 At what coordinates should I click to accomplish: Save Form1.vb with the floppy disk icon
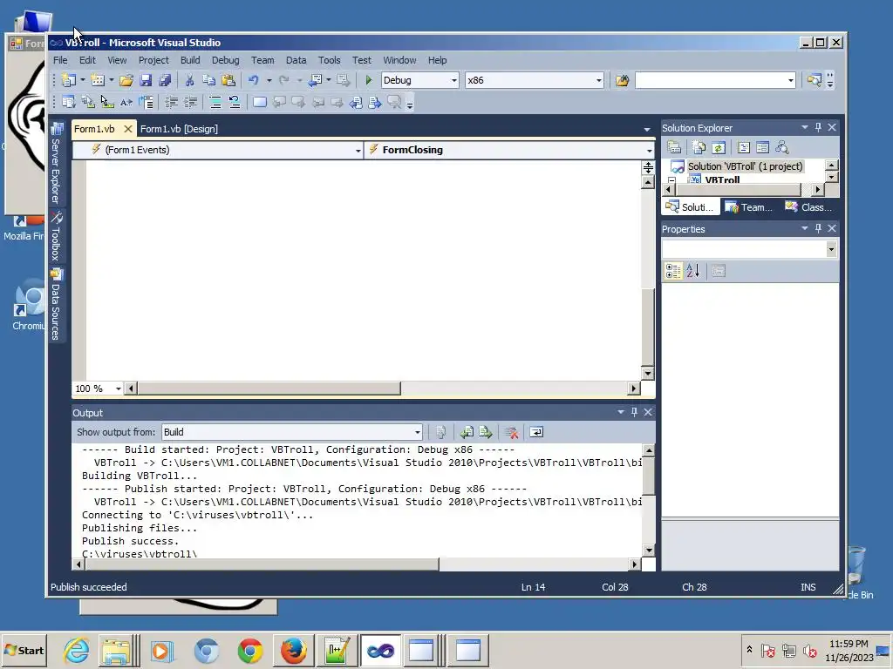[146, 80]
